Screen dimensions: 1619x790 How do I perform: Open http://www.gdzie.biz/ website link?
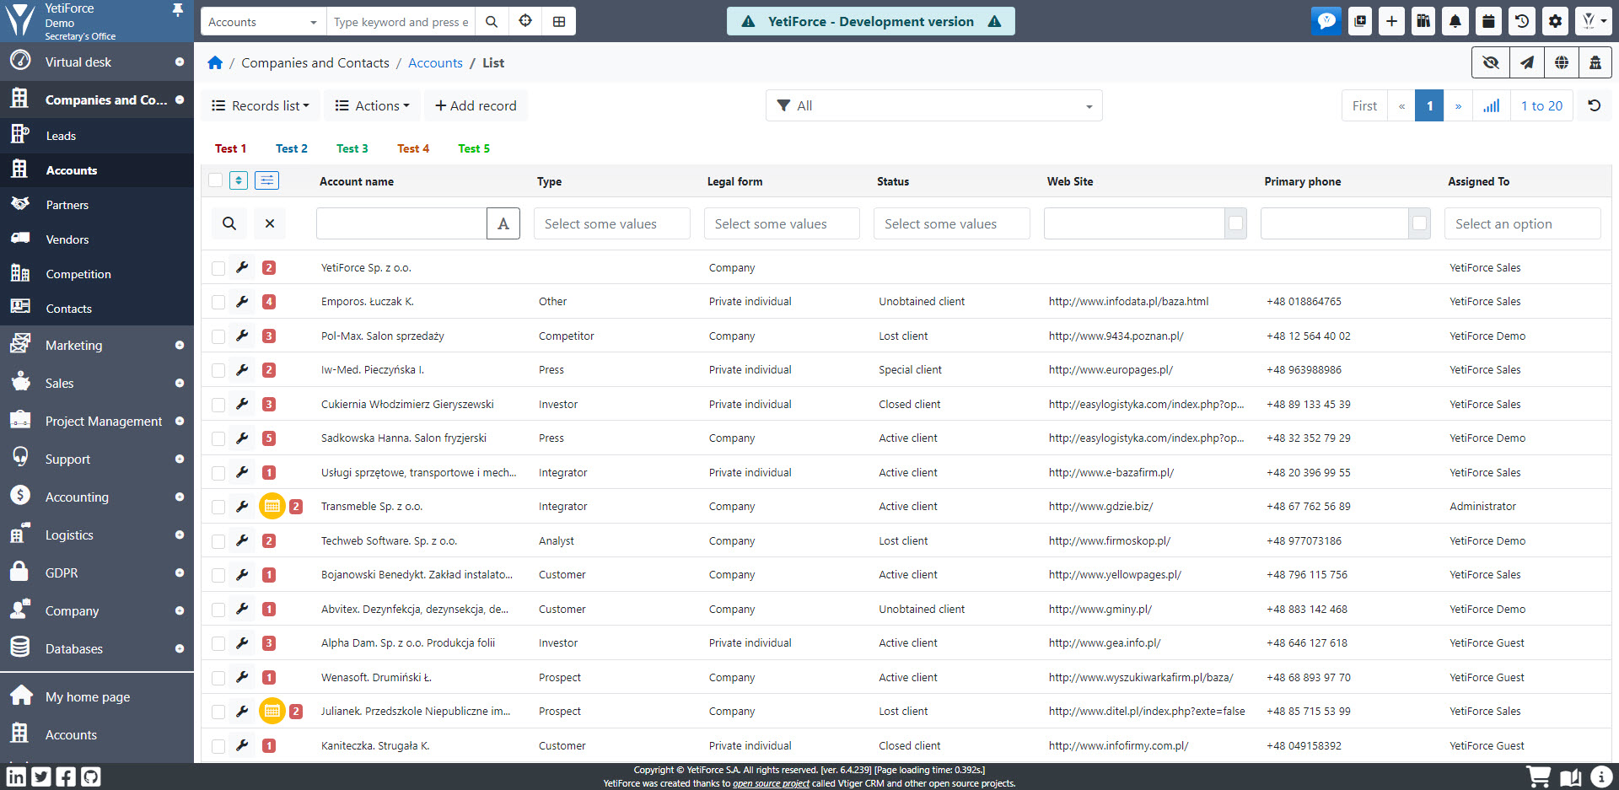(1100, 507)
